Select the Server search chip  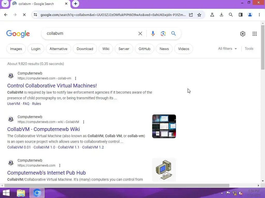coord(124,49)
